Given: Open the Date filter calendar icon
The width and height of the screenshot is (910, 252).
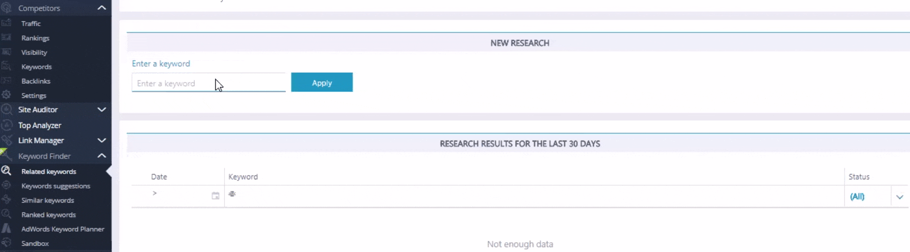Looking at the screenshot, I should 215,196.
